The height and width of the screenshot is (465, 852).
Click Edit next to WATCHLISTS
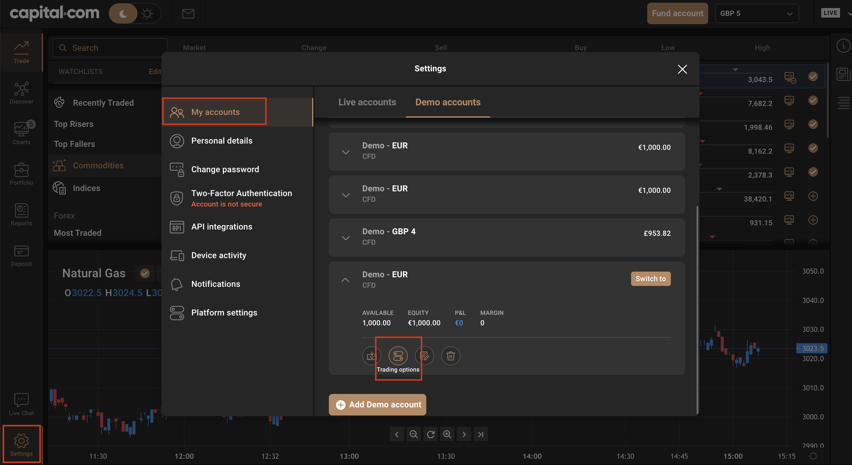pos(155,72)
